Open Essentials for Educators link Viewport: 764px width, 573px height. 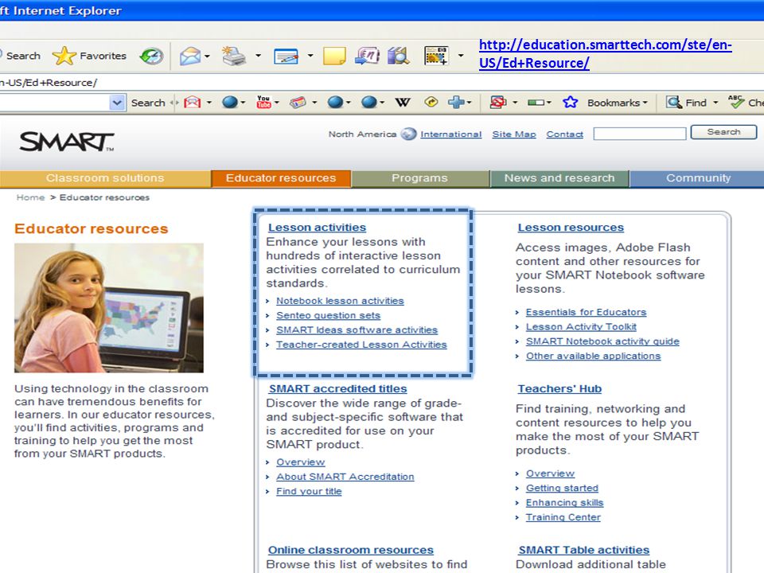[586, 312]
